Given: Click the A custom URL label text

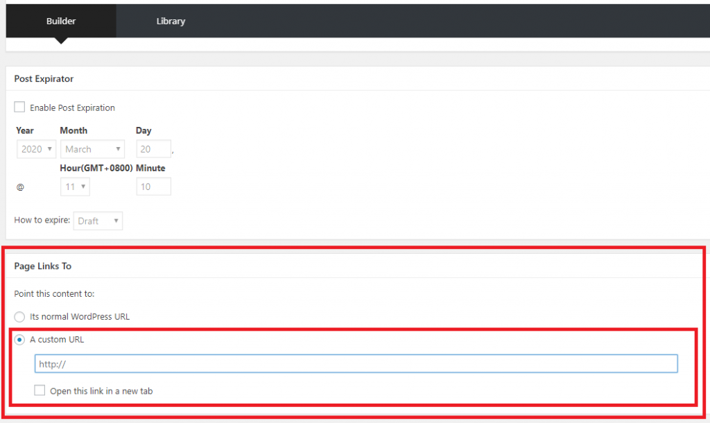Looking at the screenshot, I should [57, 340].
